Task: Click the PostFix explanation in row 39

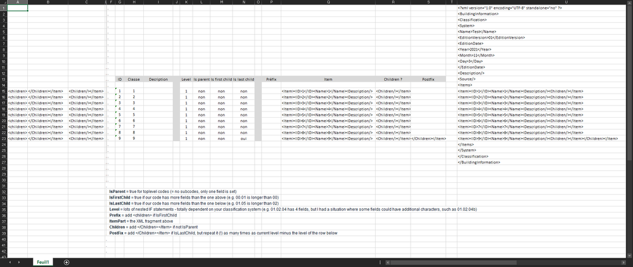Action: click(223, 233)
